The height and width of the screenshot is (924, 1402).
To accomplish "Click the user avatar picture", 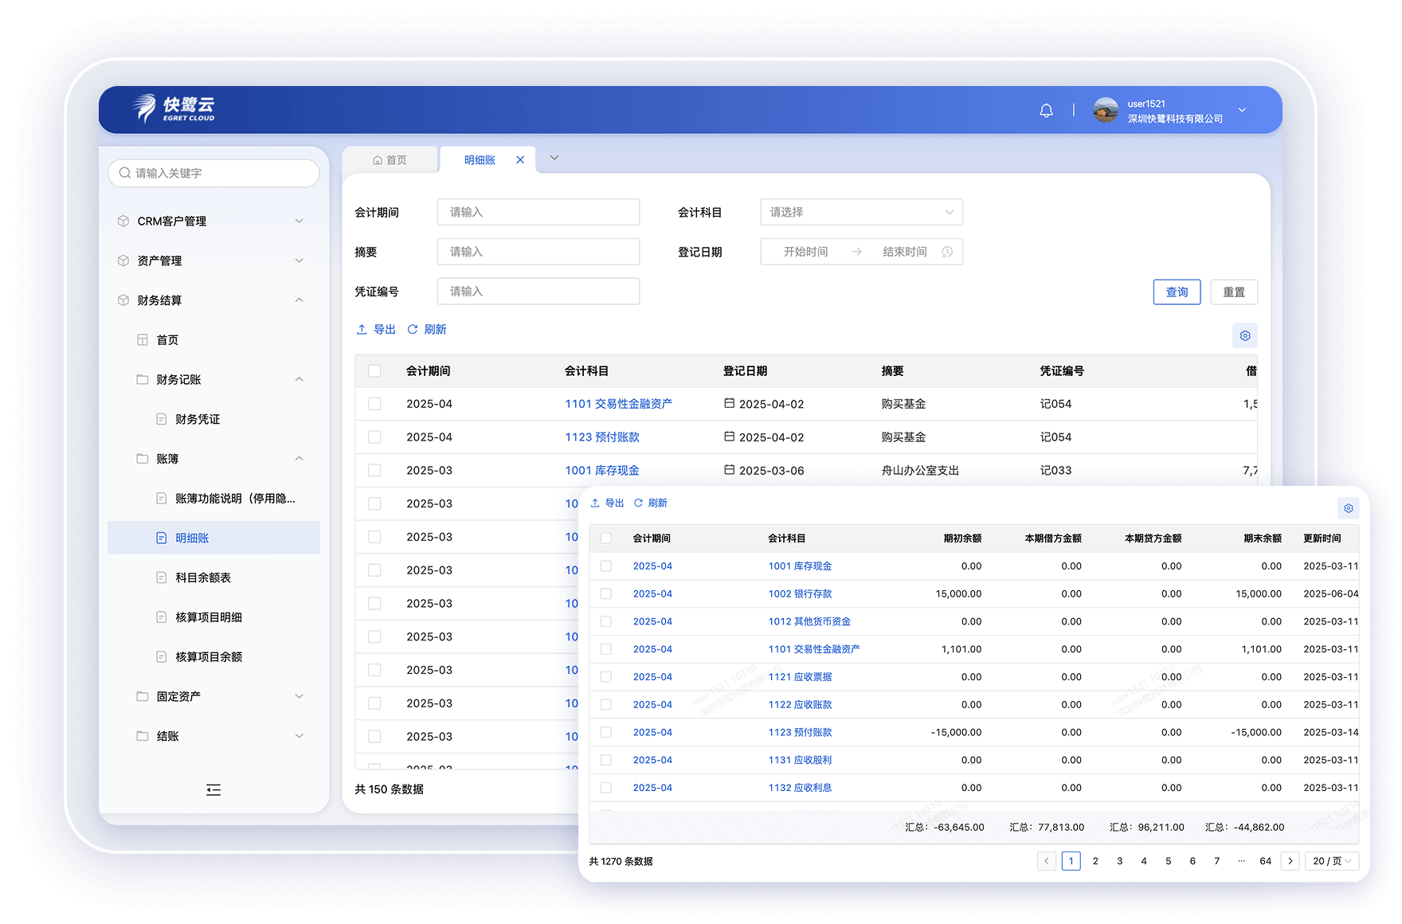I will [x=1105, y=111].
